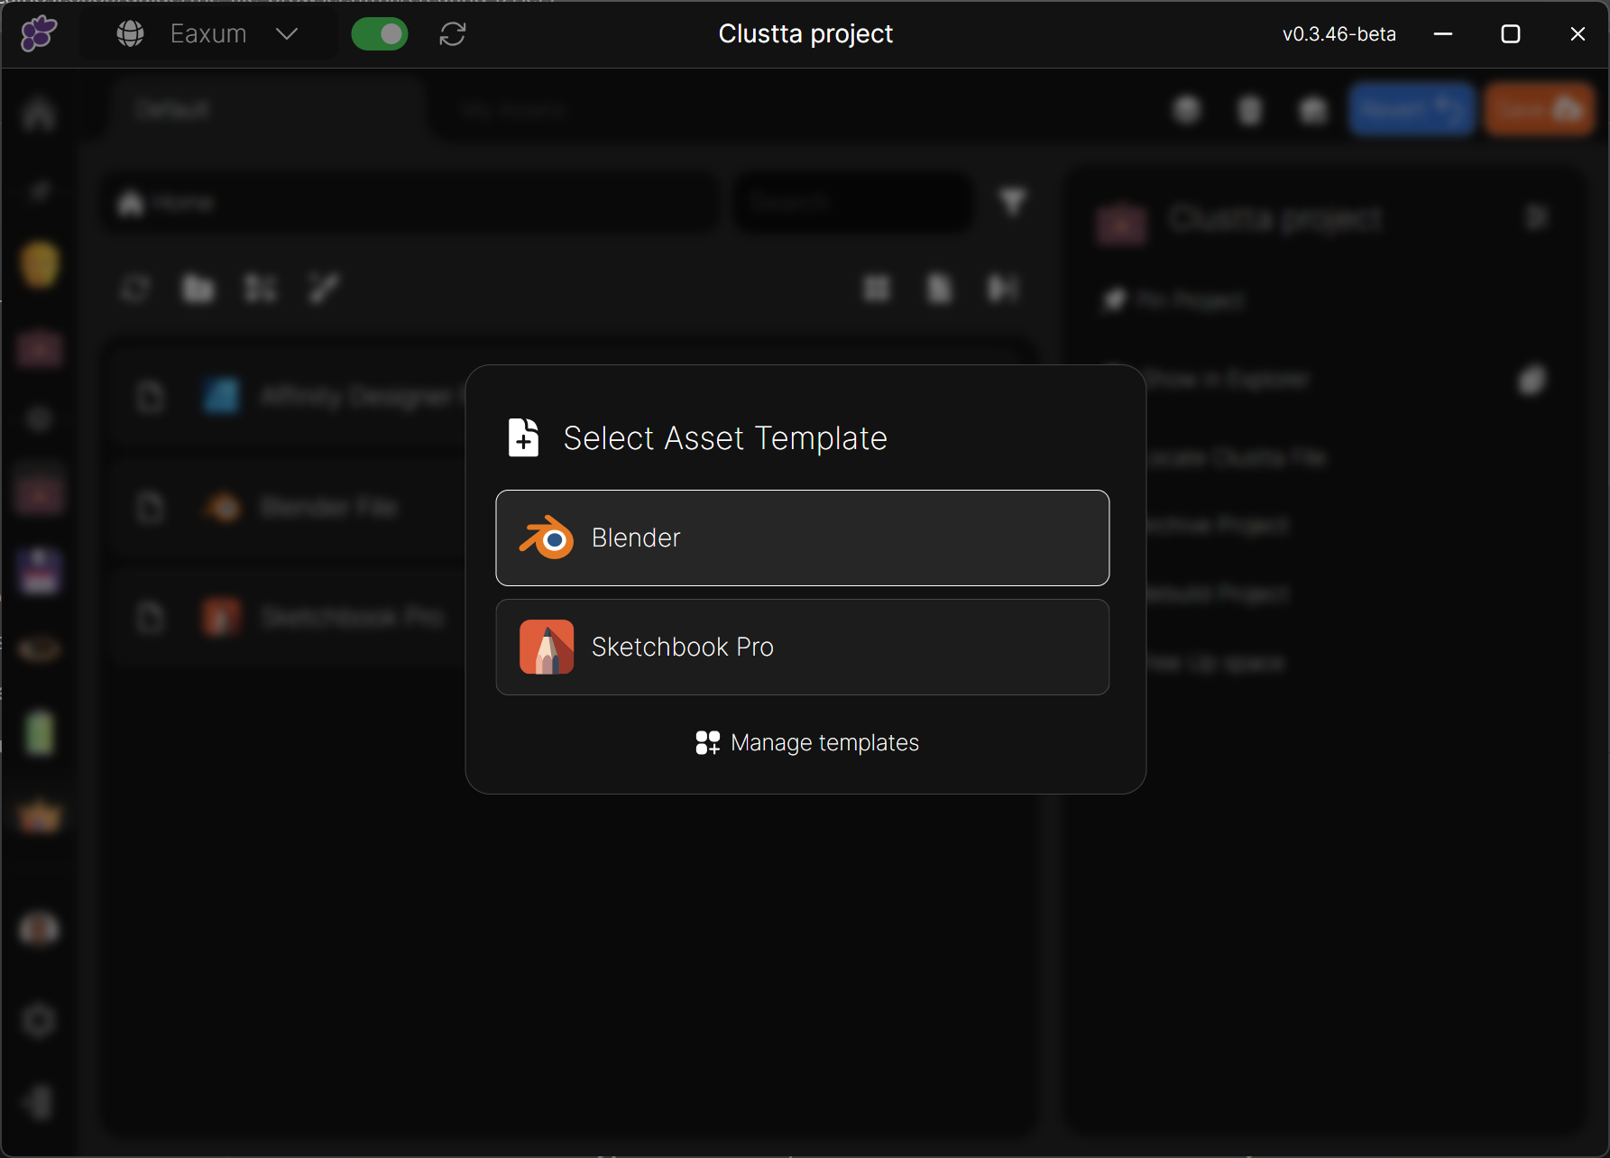The width and height of the screenshot is (1610, 1158).
Task: Toggle the green online switch in title bar
Action: pos(380,34)
